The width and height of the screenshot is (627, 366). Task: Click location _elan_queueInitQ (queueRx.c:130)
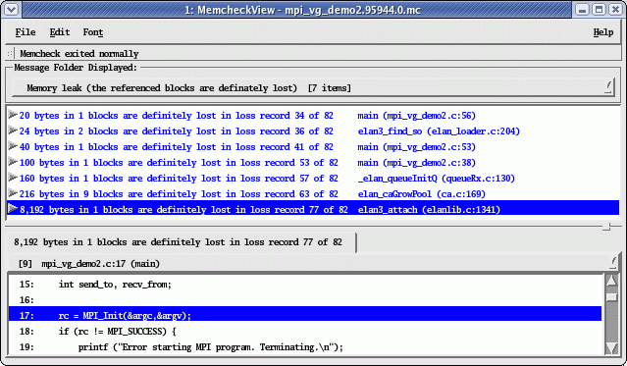click(437, 179)
